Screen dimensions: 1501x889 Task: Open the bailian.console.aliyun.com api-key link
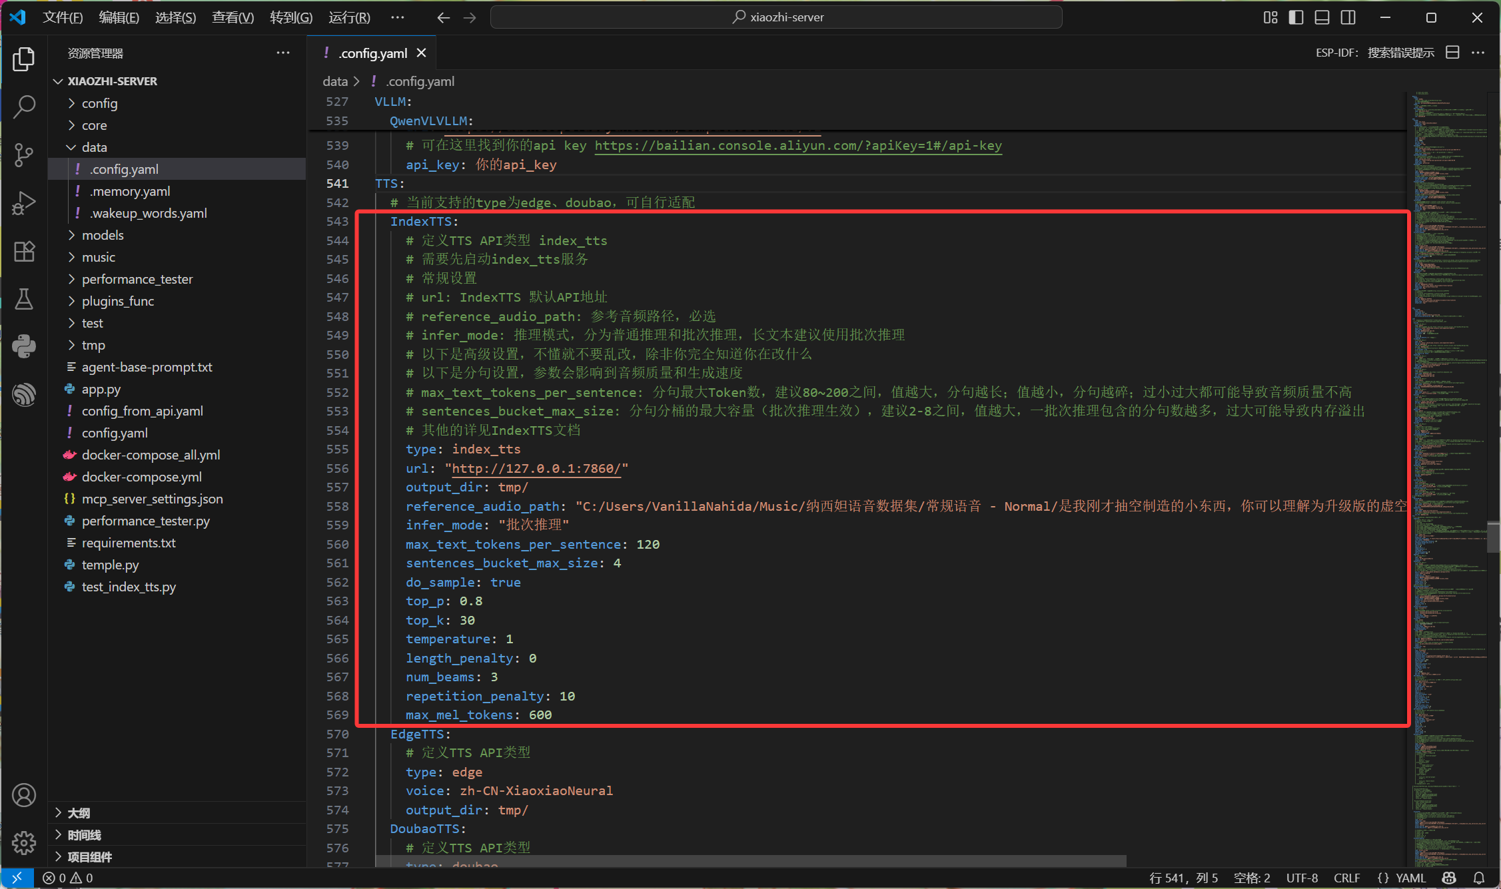[798, 145]
